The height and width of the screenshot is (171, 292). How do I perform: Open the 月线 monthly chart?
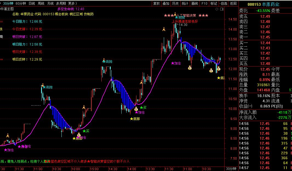click(x=50, y=3)
